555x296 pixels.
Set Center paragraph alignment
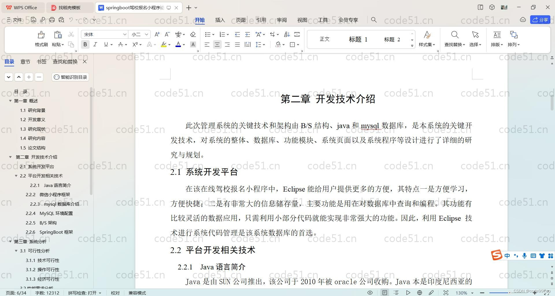[217, 44]
